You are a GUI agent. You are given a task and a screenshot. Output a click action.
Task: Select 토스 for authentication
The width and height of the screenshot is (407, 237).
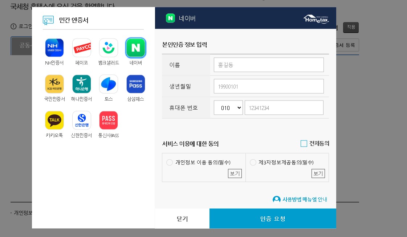point(108,84)
